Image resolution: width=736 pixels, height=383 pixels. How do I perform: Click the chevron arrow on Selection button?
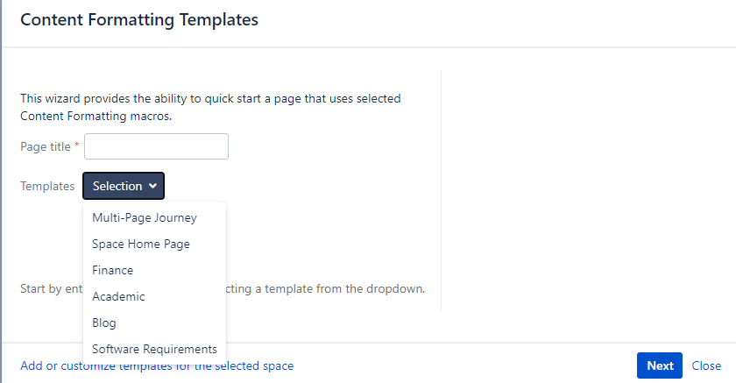pyautogui.click(x=153, y=186)
